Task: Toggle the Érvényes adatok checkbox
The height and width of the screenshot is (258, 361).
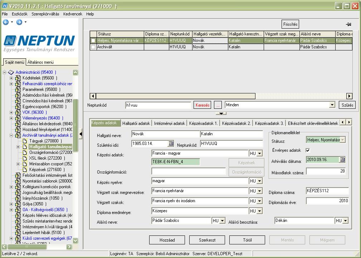Action: coord(308,150)
